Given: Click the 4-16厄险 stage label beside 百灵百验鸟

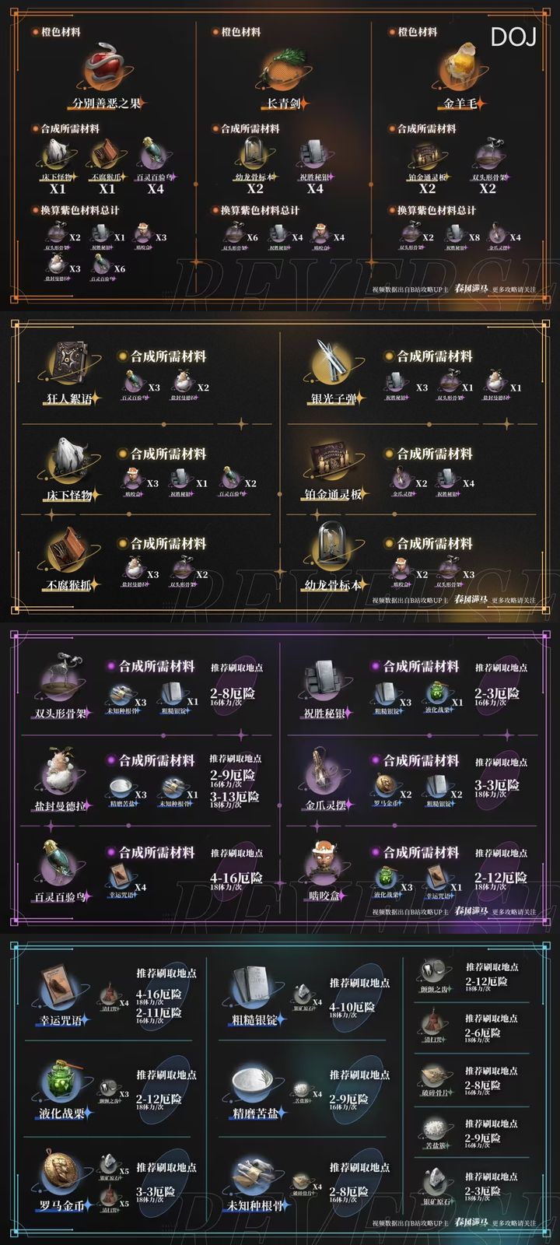Looking at the screenshot, I should [x=236, y=878].
